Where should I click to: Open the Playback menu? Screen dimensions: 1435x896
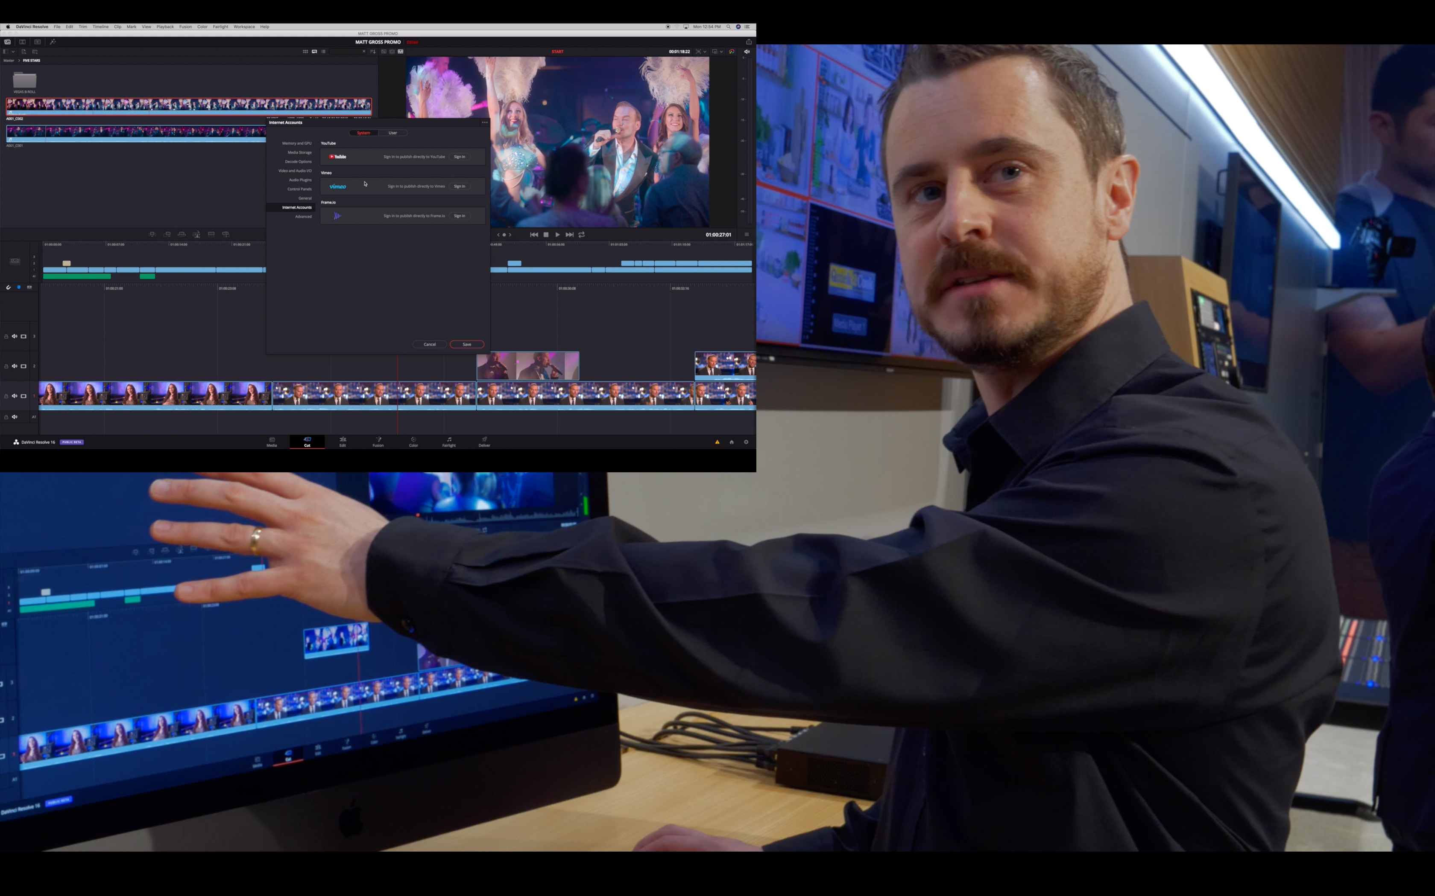pos(165,26)
